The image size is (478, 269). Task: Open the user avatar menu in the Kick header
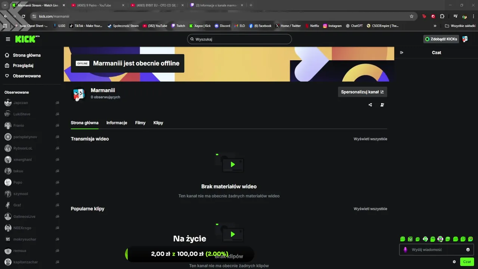coord(465,39)
